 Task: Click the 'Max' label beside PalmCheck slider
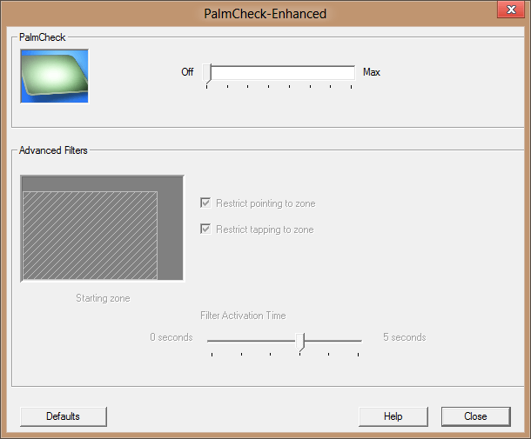pyautogui.click(x=372, y=72)
